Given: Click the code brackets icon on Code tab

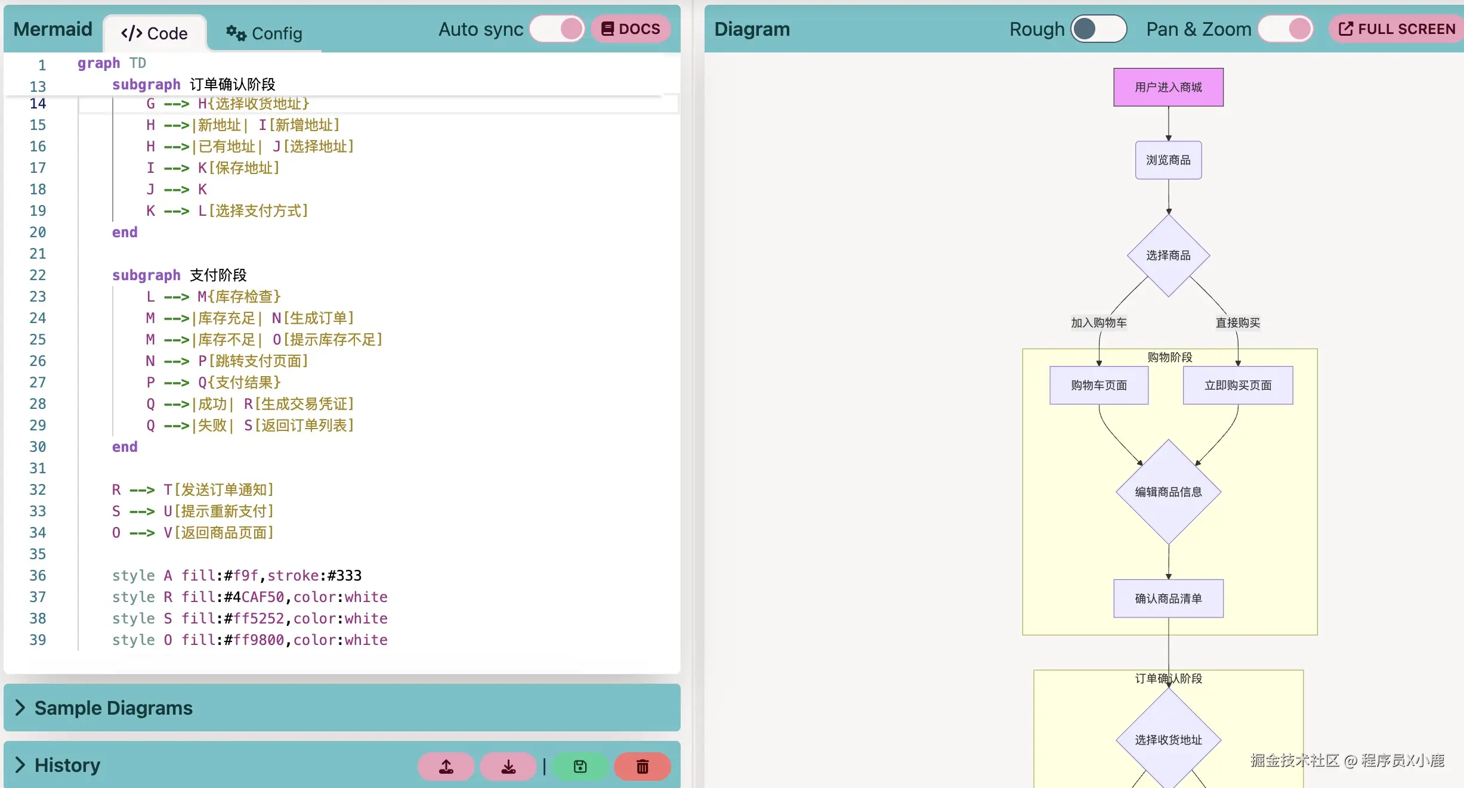Looking at the screenshot, I should click(131, 33).
